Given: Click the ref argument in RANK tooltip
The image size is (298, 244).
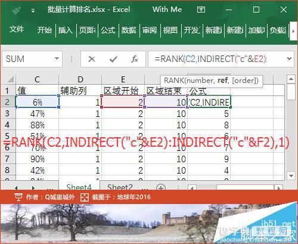Looking at the screenshot, I should point(222,81).
